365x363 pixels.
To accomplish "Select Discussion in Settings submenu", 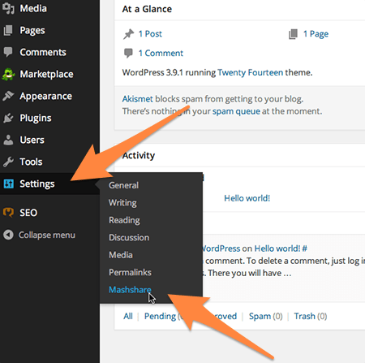I will (x=129, y=237).
